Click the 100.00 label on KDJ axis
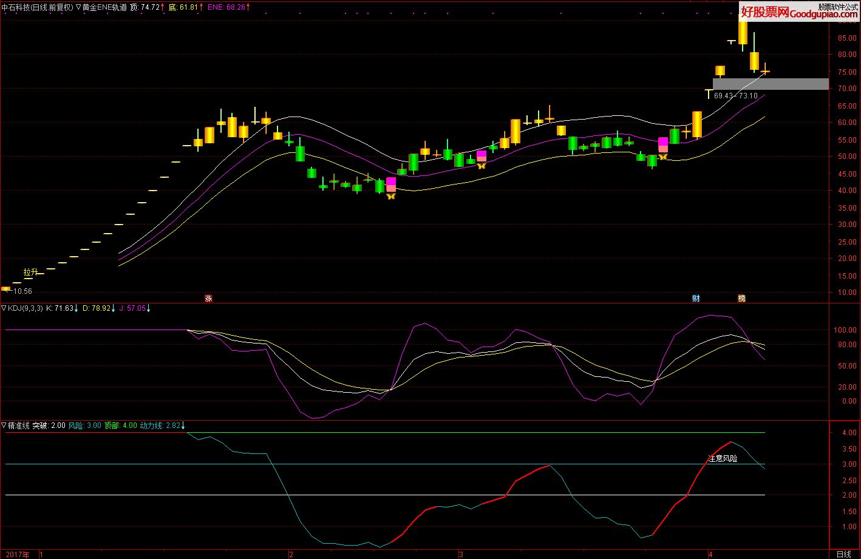 tap(844, 330)
